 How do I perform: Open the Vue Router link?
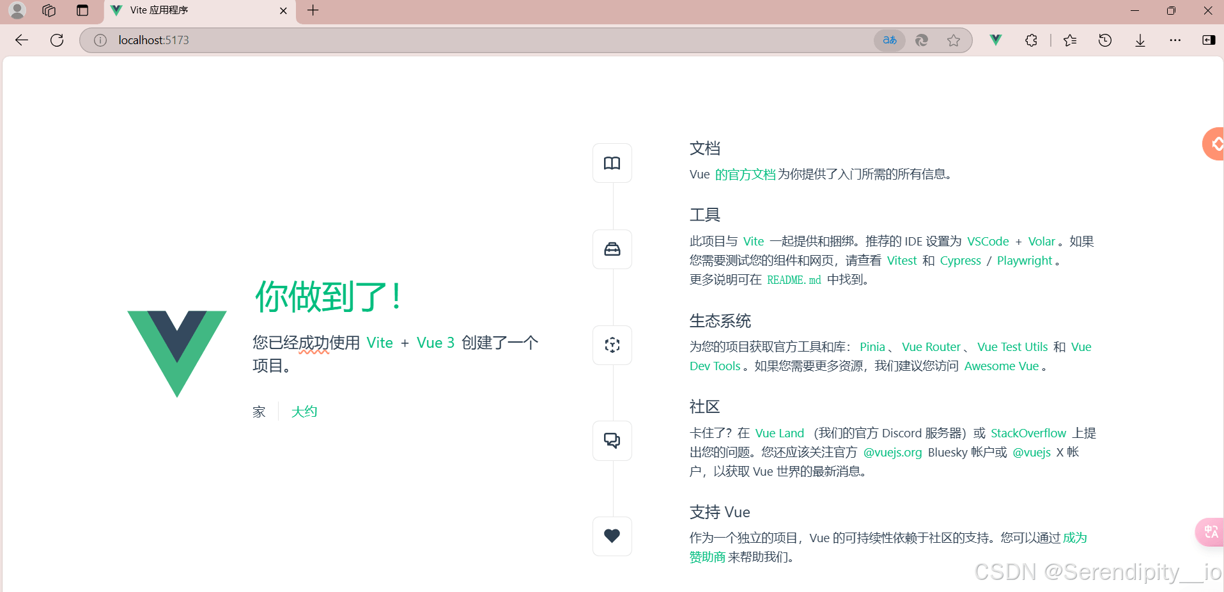coord(931,347)
